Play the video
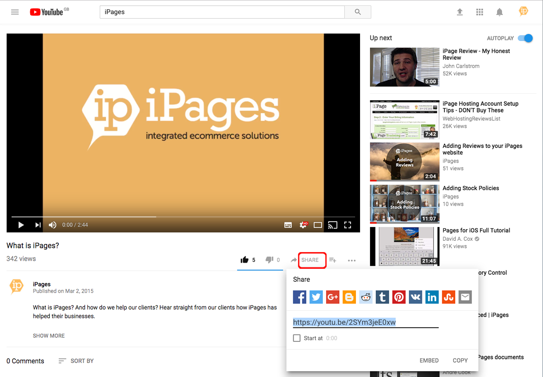Image resolution: width=543 pixels, height=377 pixels. coord(21,225)
